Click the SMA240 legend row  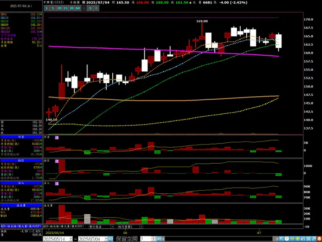pyautogui.click(x=21, y=32)
